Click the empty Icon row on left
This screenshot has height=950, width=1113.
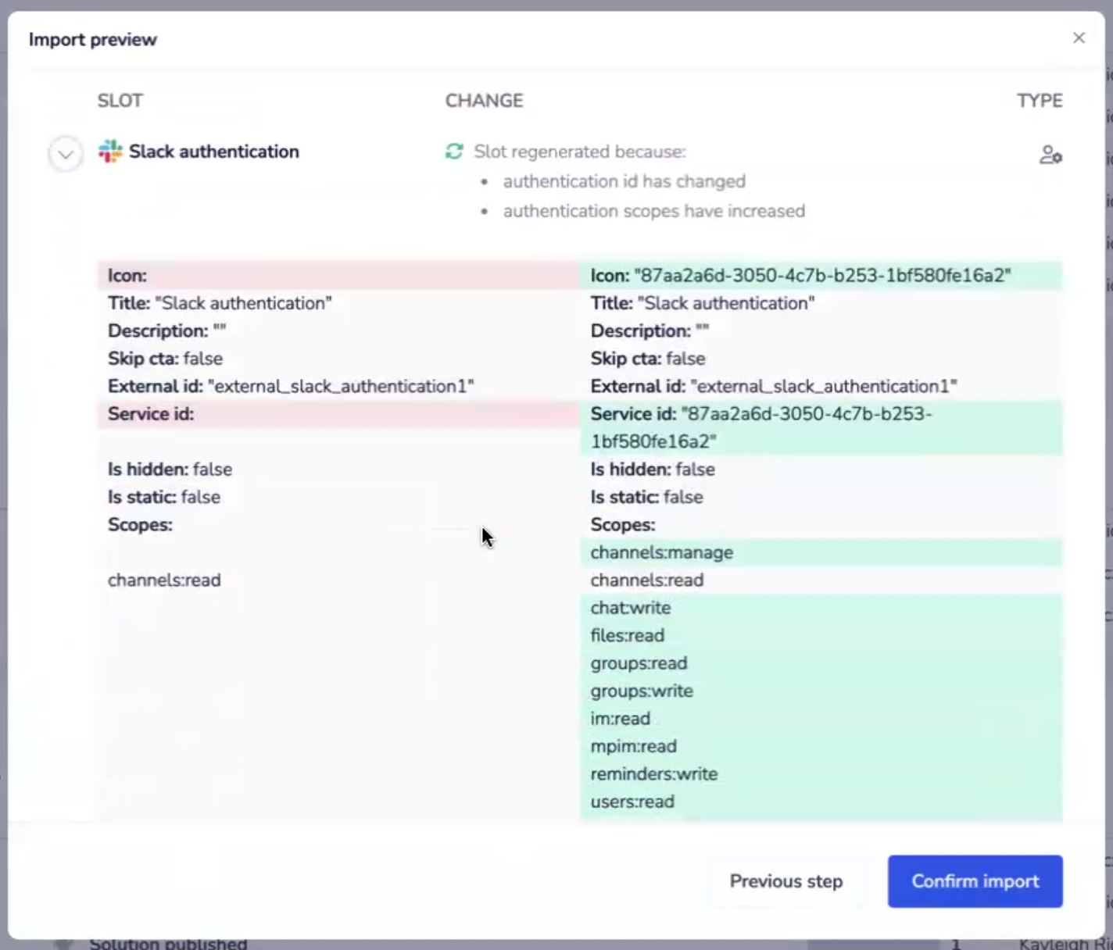338,276
